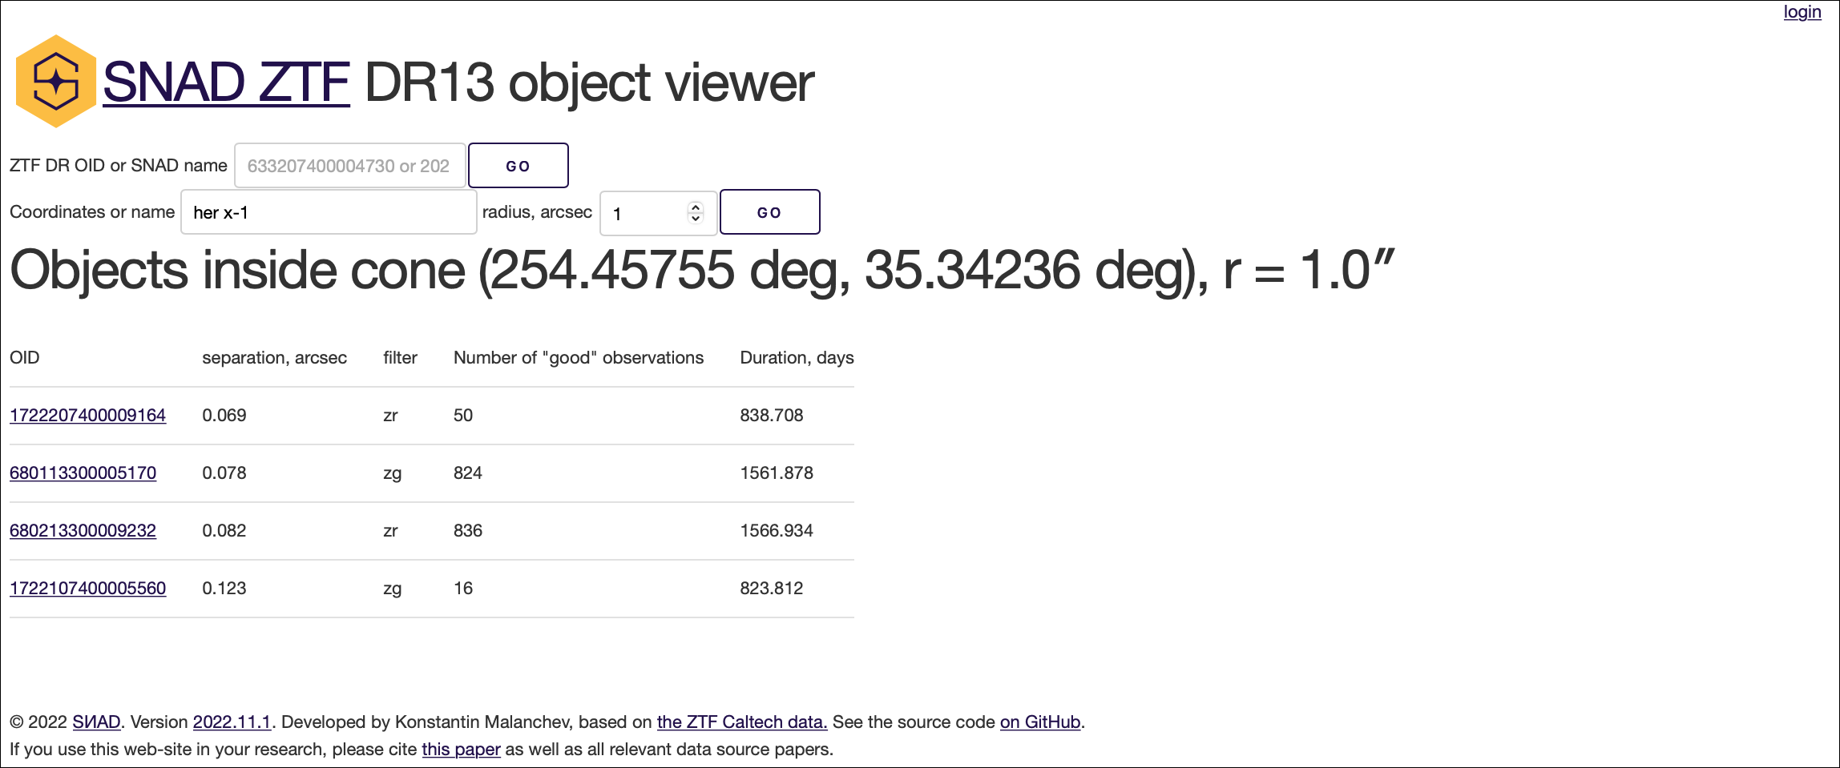This screenshot has width=1840, height=768.
Task: Click the zg filter in row 1722107400005560
Action: (393, 589)
